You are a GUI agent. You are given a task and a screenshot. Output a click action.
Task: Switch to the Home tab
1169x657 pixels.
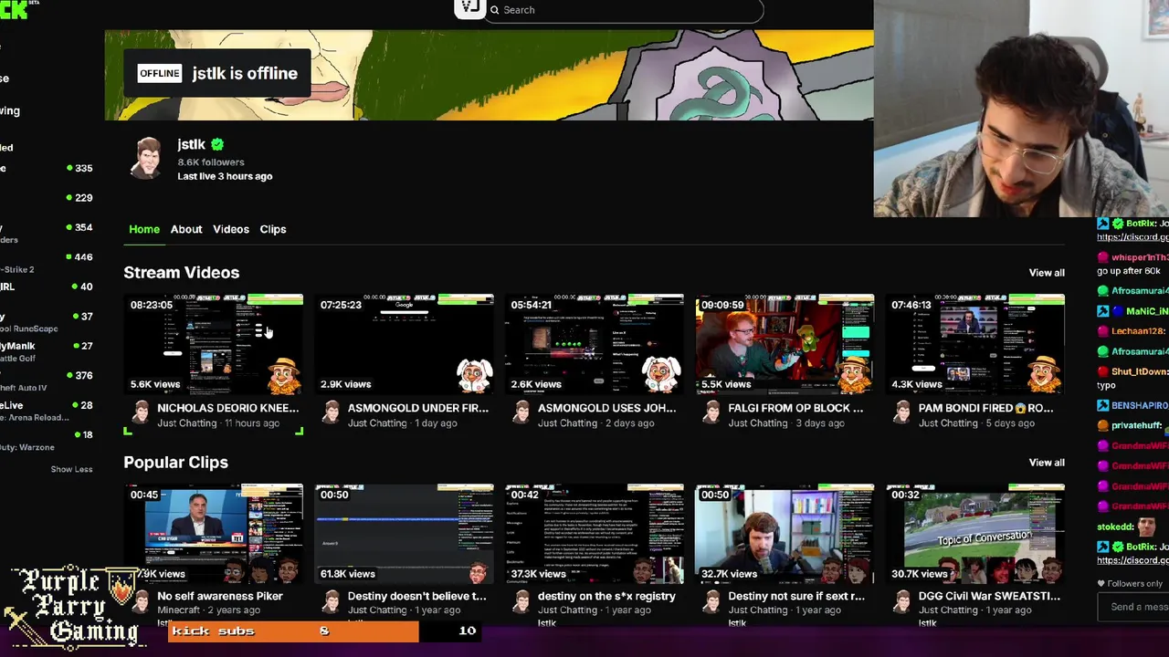tap(144, 229)
